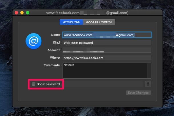The height and width of the screenshot is (116, 174).
Task: Click the Name field with www.facebook.com
Action: click(x=107, y=35)
